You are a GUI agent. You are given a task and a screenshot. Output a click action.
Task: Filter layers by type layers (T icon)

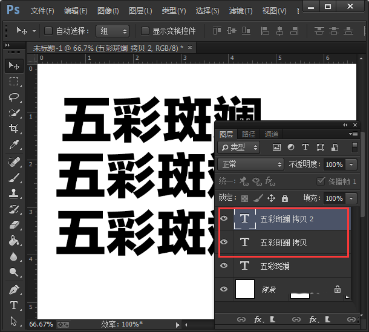point(305,147)
